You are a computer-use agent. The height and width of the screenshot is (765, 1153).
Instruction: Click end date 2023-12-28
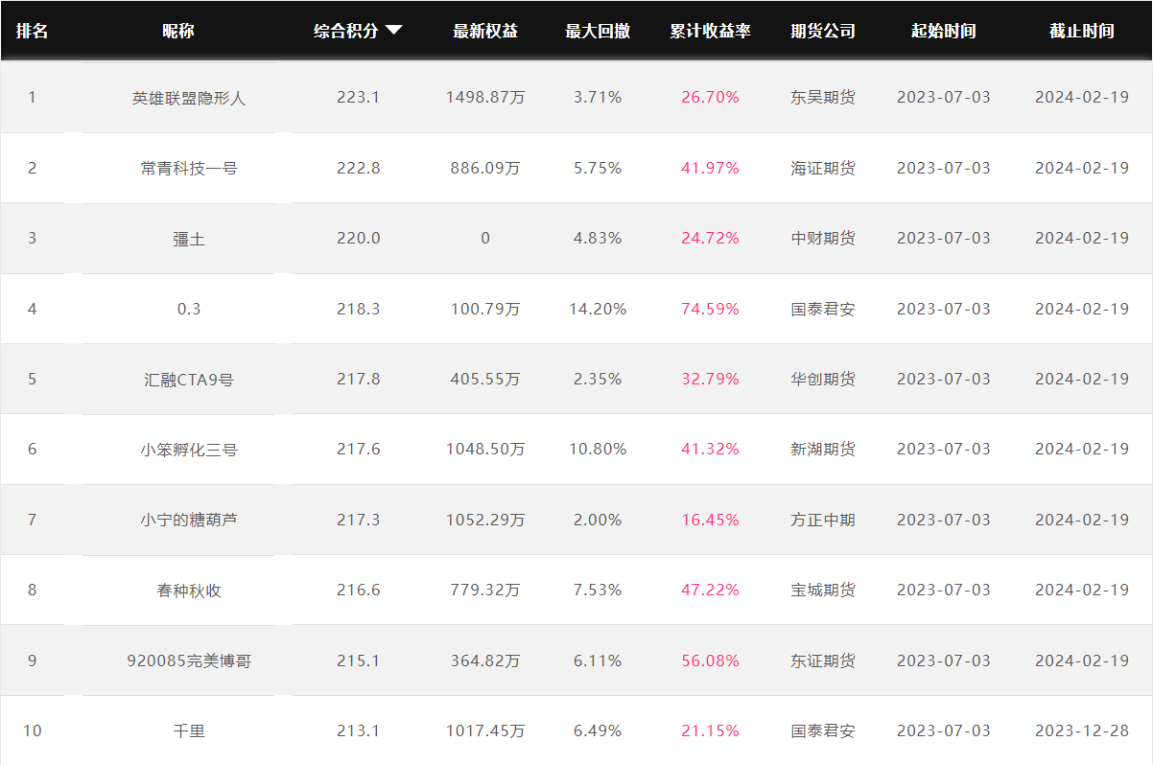click(1082, 730)
